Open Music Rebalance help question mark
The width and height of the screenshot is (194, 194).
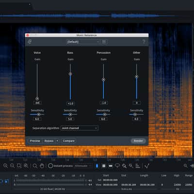click(144, 42)
